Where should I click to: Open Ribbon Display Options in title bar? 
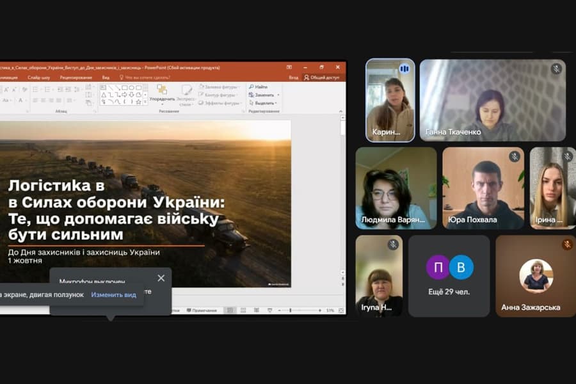pyautogui.click(x=289, y=67)
